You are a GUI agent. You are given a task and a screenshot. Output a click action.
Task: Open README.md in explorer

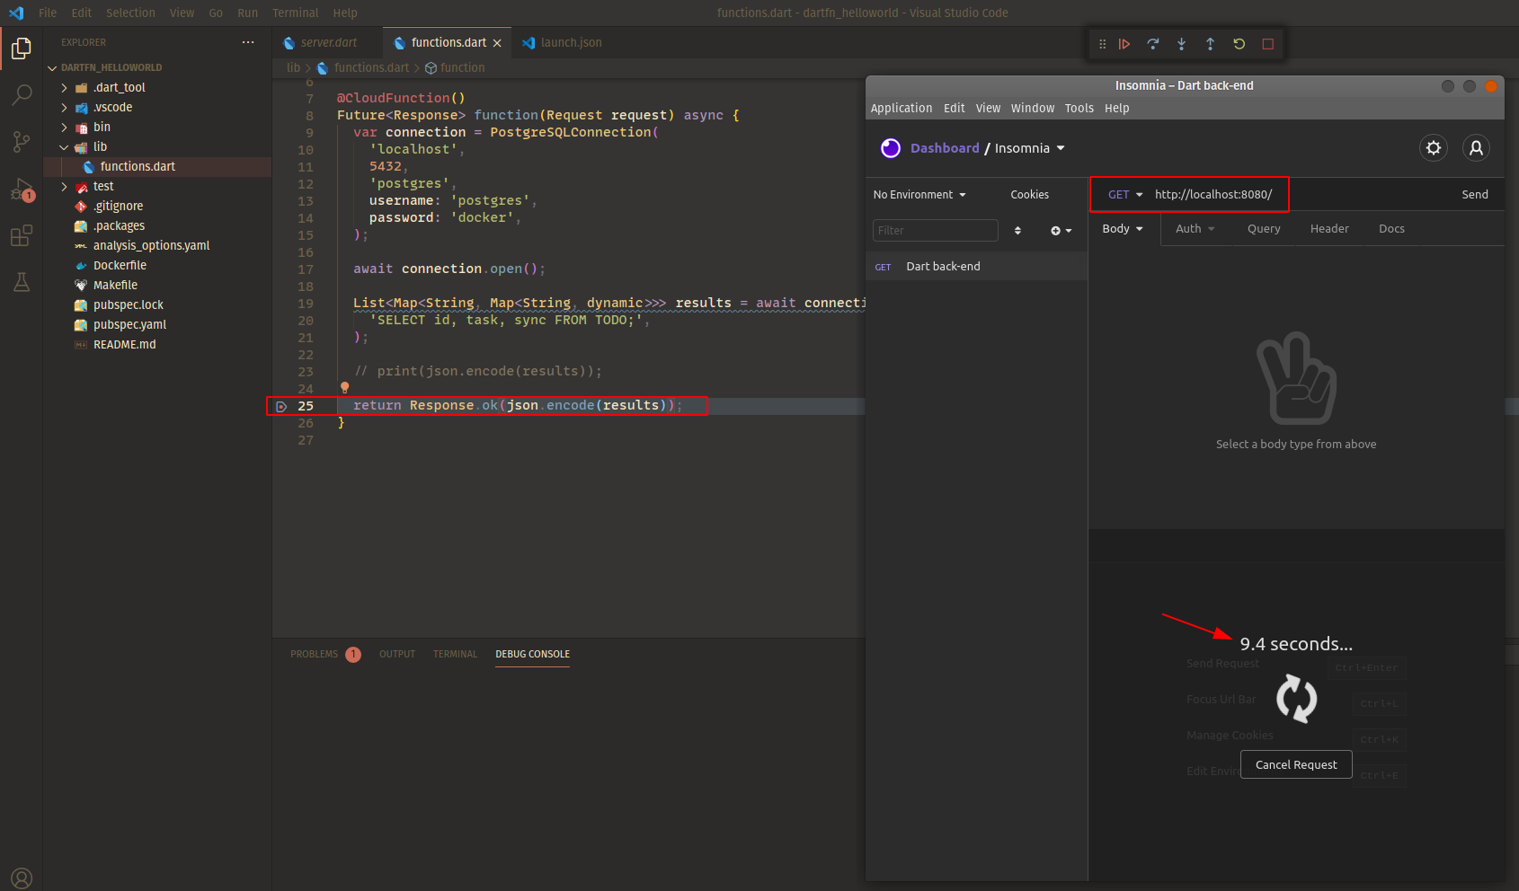click(x=124, y=344)
